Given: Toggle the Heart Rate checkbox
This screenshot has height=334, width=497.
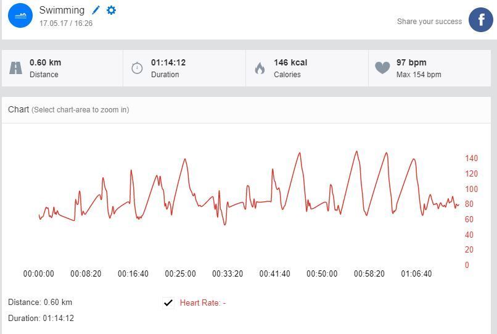Looking at the screenshot, I should tap(168, 303).
